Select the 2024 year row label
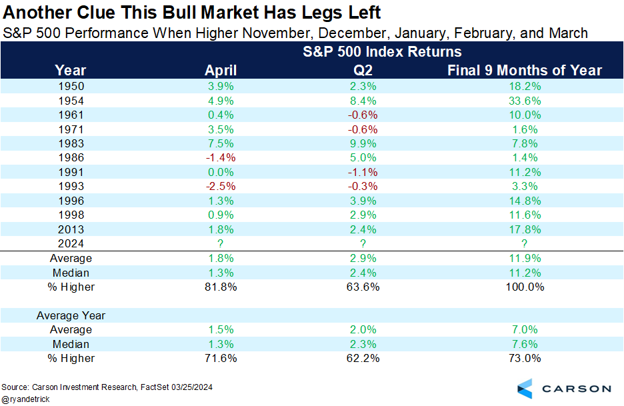The height and width of the screenshot is (406, 624). click(x=70, y=243)
